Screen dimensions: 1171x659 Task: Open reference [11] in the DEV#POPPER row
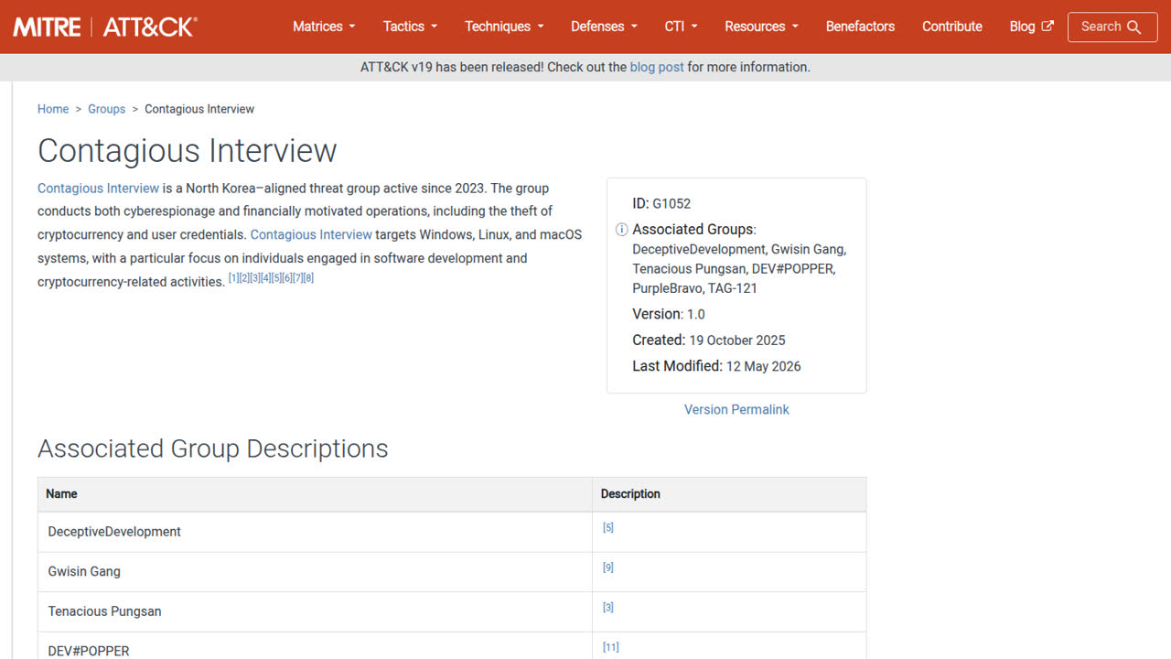[611, 647]
